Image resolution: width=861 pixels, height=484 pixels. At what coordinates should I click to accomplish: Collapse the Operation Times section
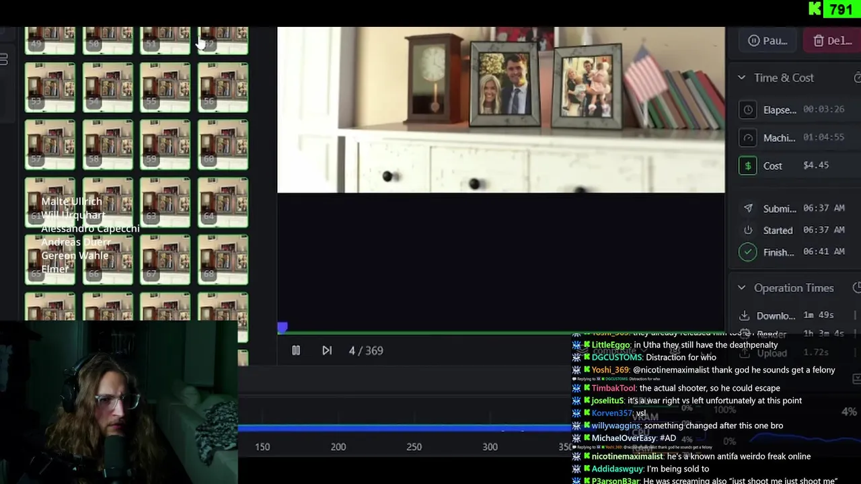click(x=741, y=288)
